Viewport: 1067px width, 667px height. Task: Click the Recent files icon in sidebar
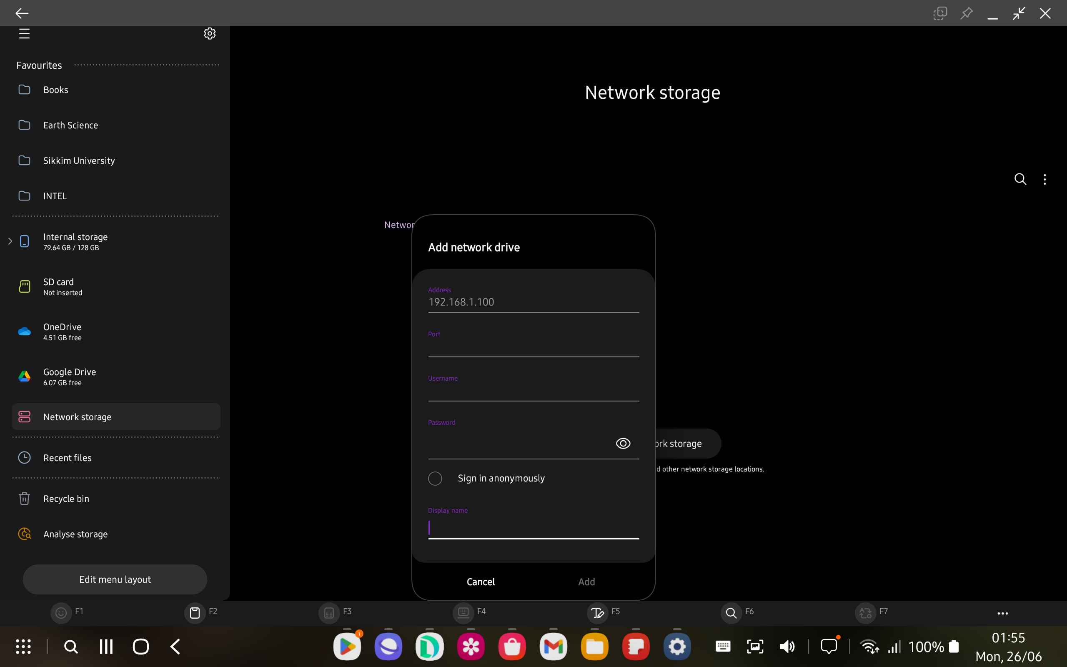pyautogui.click(x=24, y=457)
